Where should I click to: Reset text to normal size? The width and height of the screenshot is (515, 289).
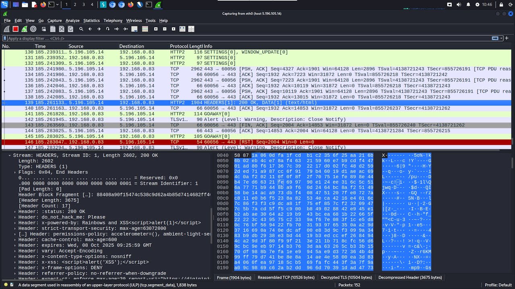173,29
